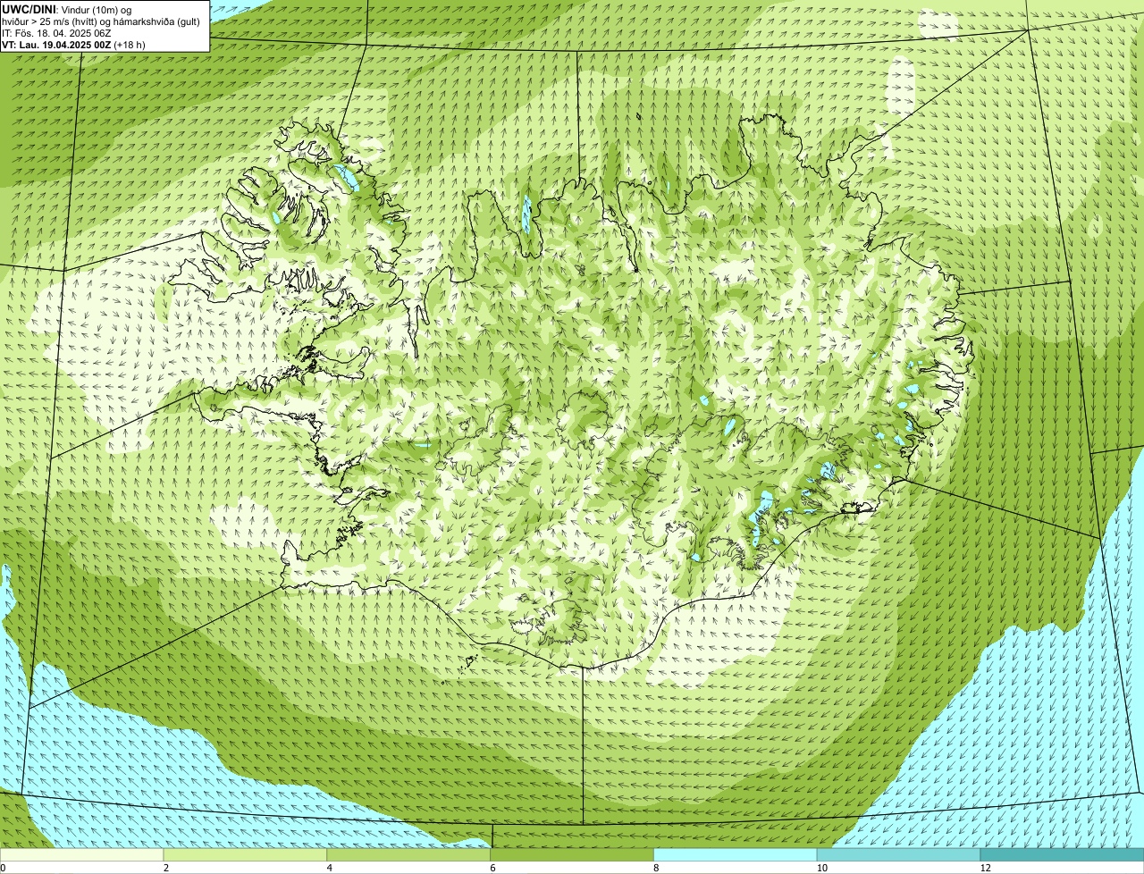Click the '(+18 h)' forecast offset text

click(x=130, y=44)
